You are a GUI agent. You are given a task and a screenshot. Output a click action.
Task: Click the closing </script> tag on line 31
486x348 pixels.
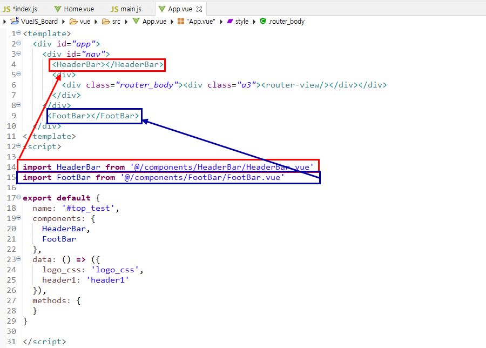(44, 342)
